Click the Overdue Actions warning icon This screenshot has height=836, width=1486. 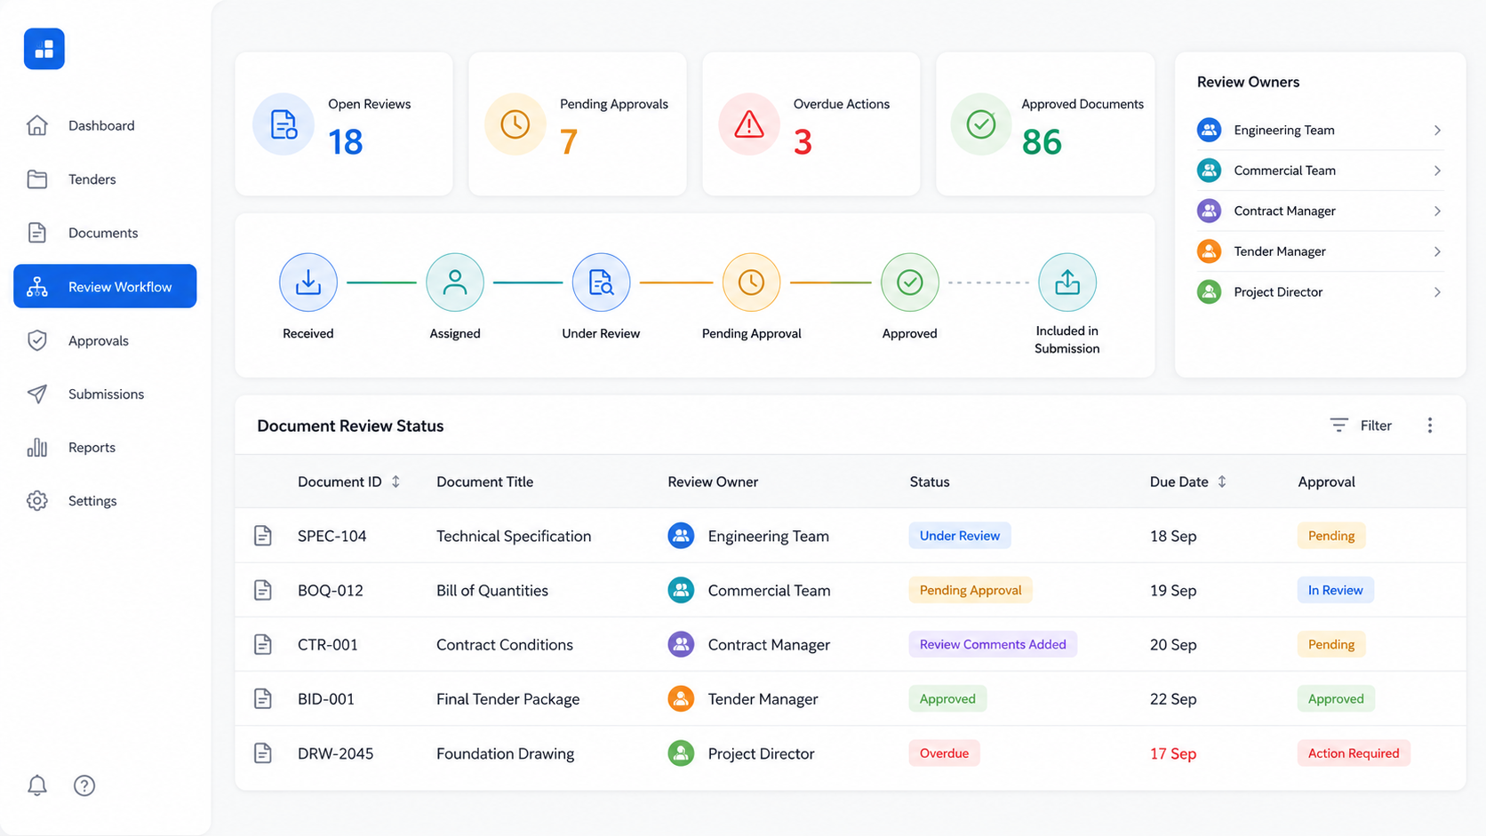coord(749,124)
